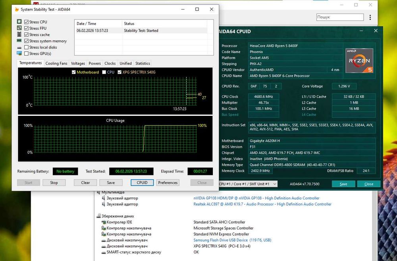
Task: Click the Date / Time column header
Action: pos(98,23)
